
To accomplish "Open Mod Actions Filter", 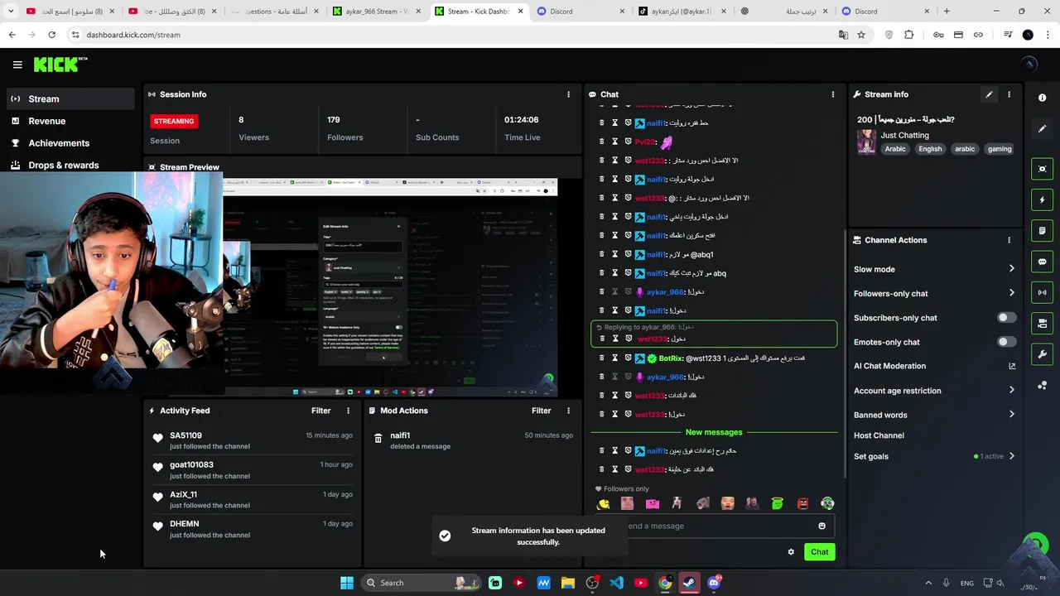I will point(541,411).
